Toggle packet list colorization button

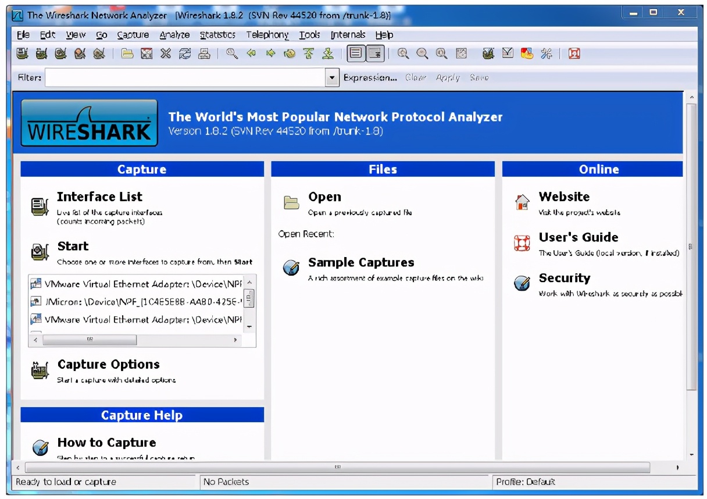tap(356, 54)
